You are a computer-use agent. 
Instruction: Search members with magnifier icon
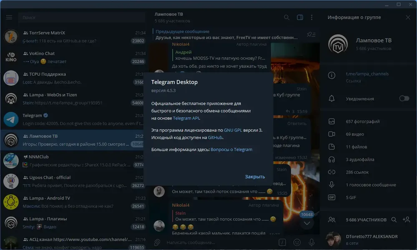394,220
